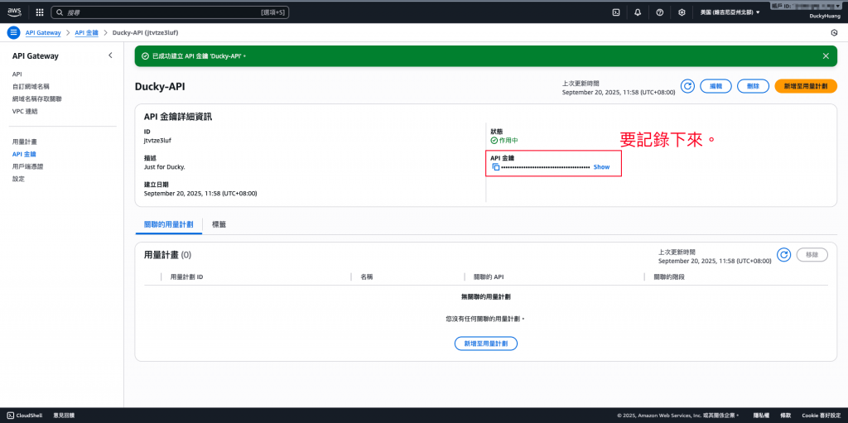Refresh the usage plans table
Screen dimensions: 848x423
pos(783,255)
